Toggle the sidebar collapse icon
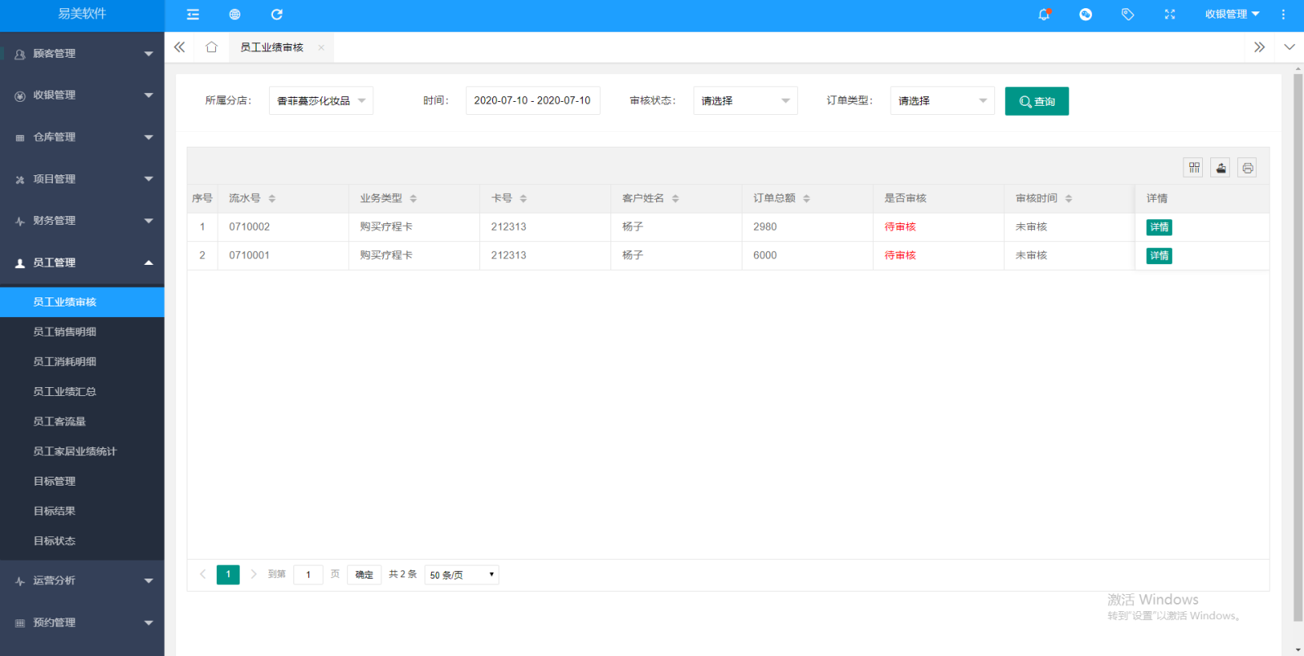 193,15
